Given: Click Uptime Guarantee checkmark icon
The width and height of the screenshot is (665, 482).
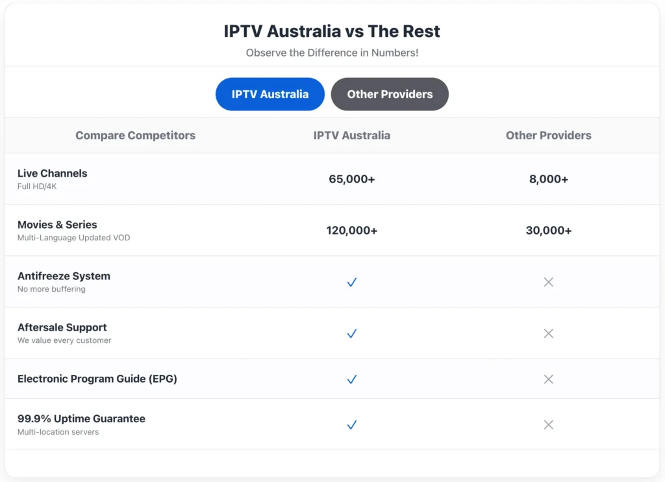Looking at the screenshot, I should pos(351,425).
